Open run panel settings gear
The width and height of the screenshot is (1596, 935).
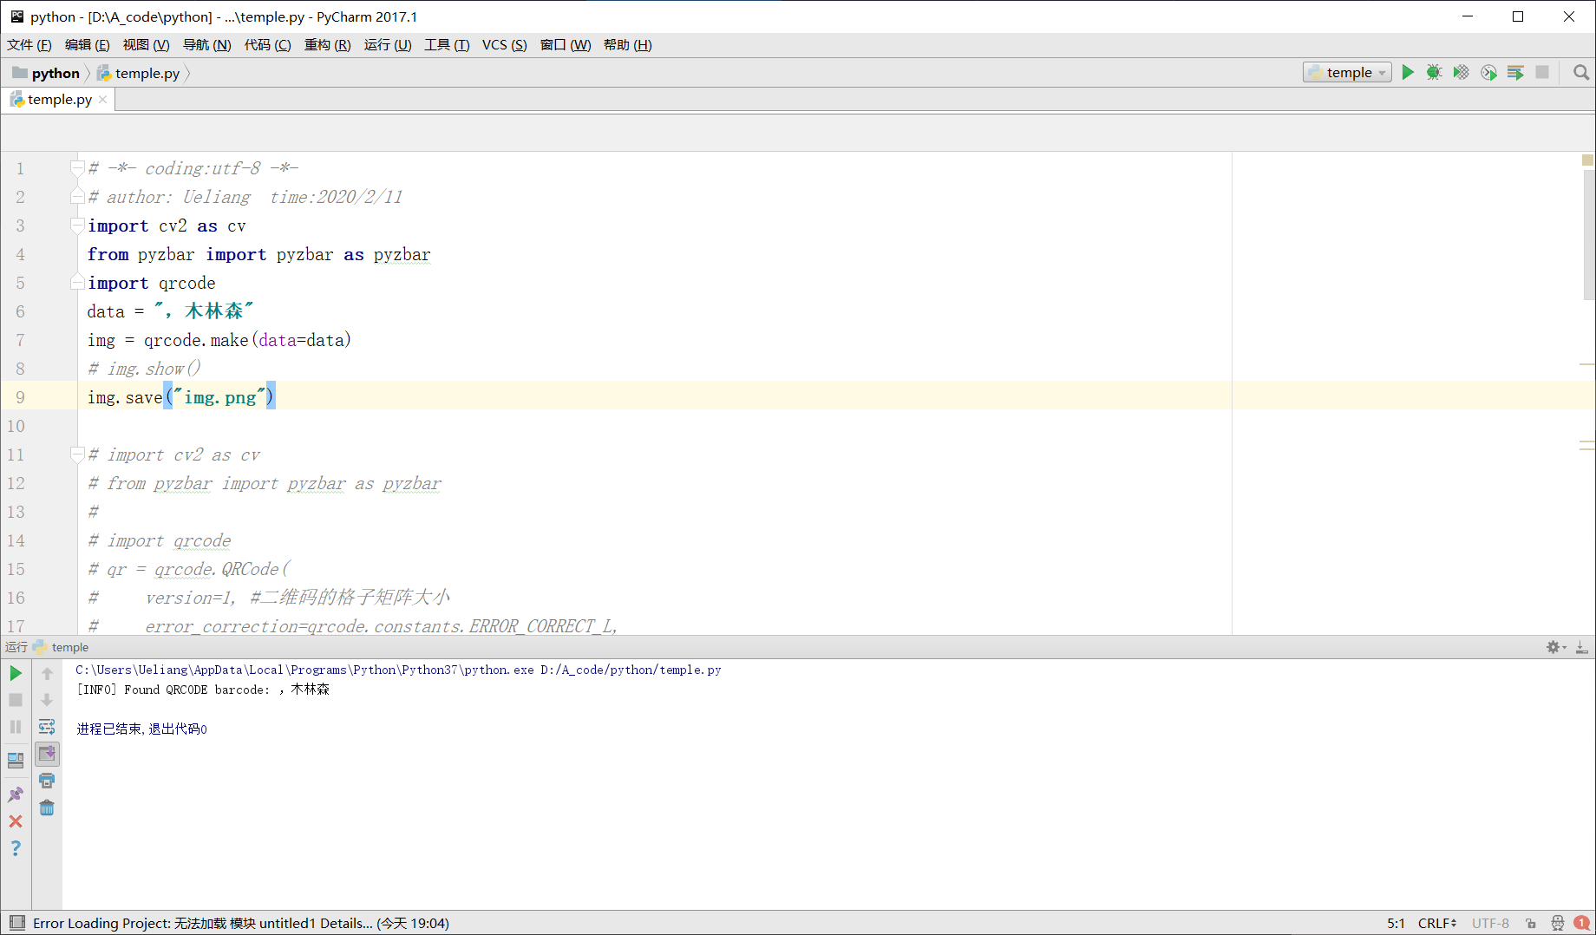(1553, 646)
